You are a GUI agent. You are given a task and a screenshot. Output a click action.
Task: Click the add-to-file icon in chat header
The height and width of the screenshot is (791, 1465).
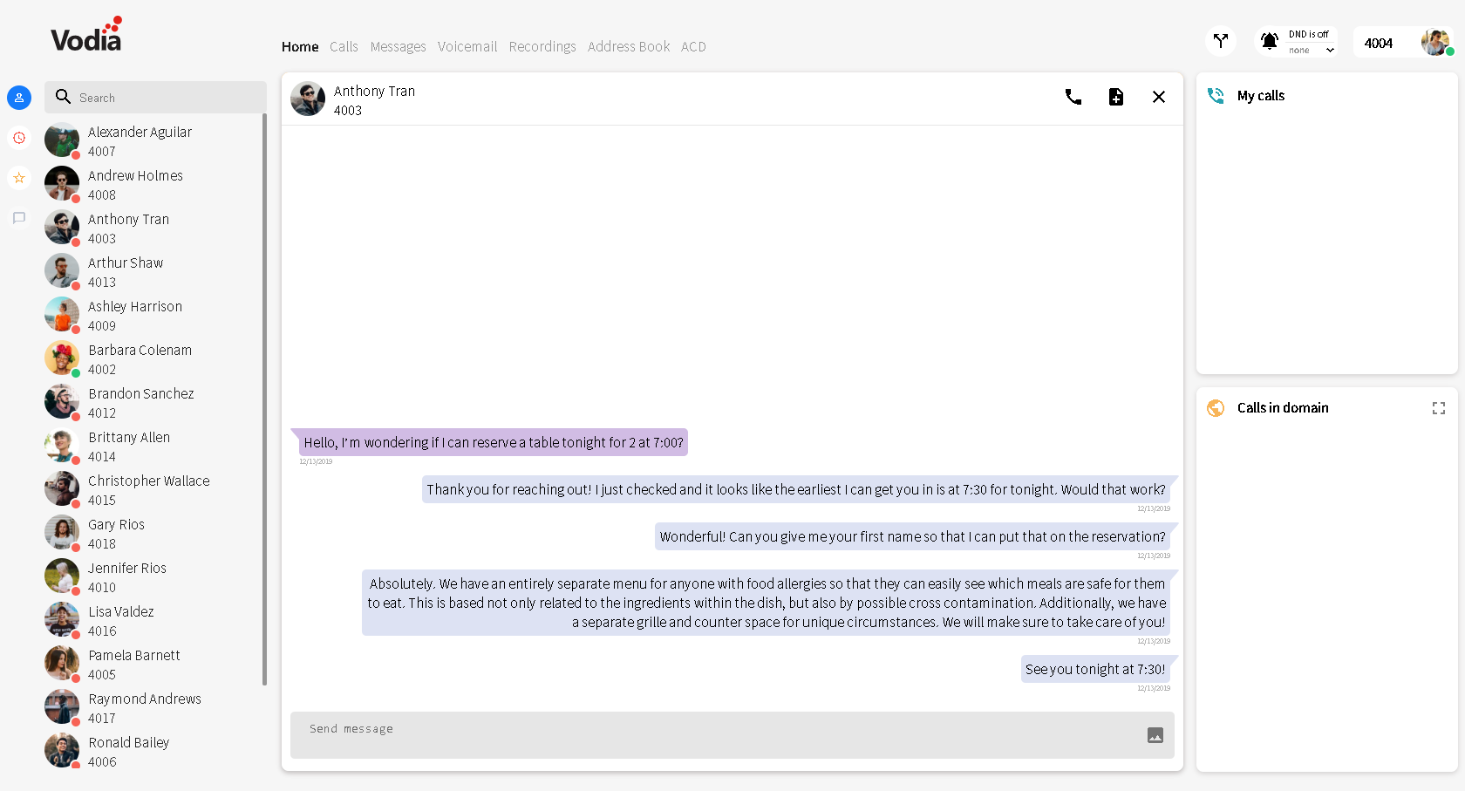(x=1116, y=97)
